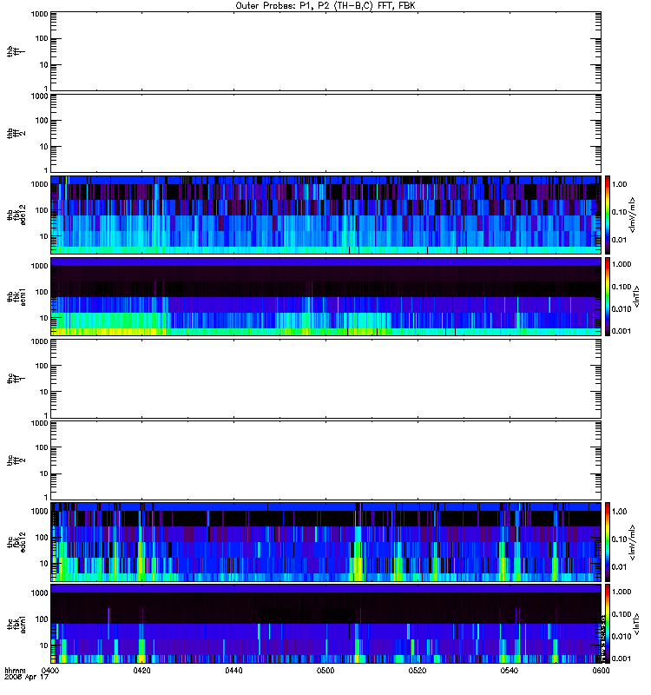The height and width of the screenshot is (695, 651).
Task: Click the 0.001 value on the thb scm1 color bar
Action: pos(621,331)
